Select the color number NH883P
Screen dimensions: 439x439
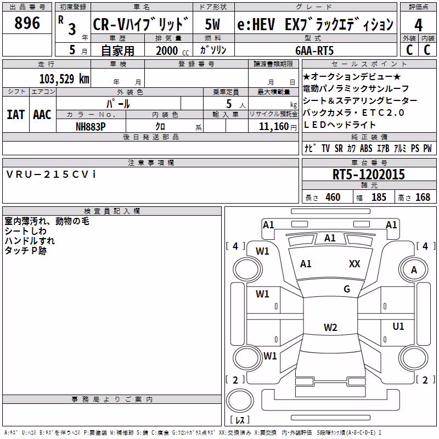tap(91, 127)
